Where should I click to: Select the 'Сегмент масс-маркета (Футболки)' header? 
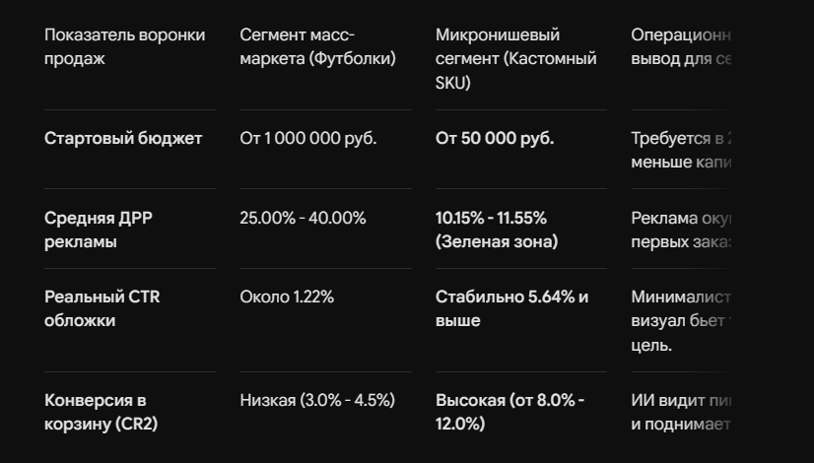(x=317, y=46)
